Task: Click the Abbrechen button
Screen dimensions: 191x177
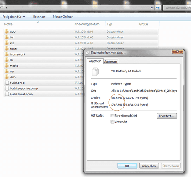Action: (x=149, y=166)
